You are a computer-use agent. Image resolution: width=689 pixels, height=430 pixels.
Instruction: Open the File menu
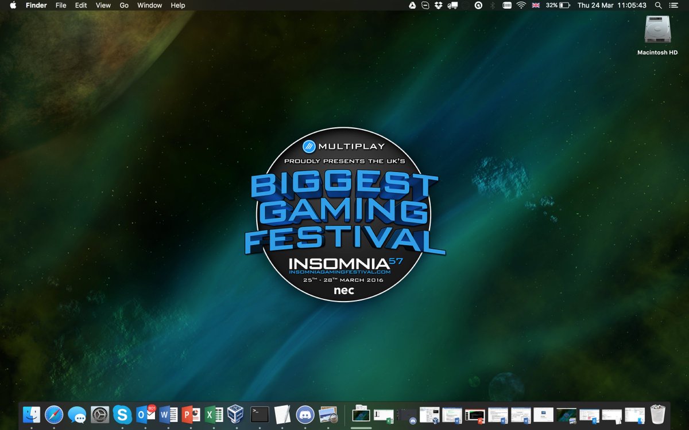61,5
